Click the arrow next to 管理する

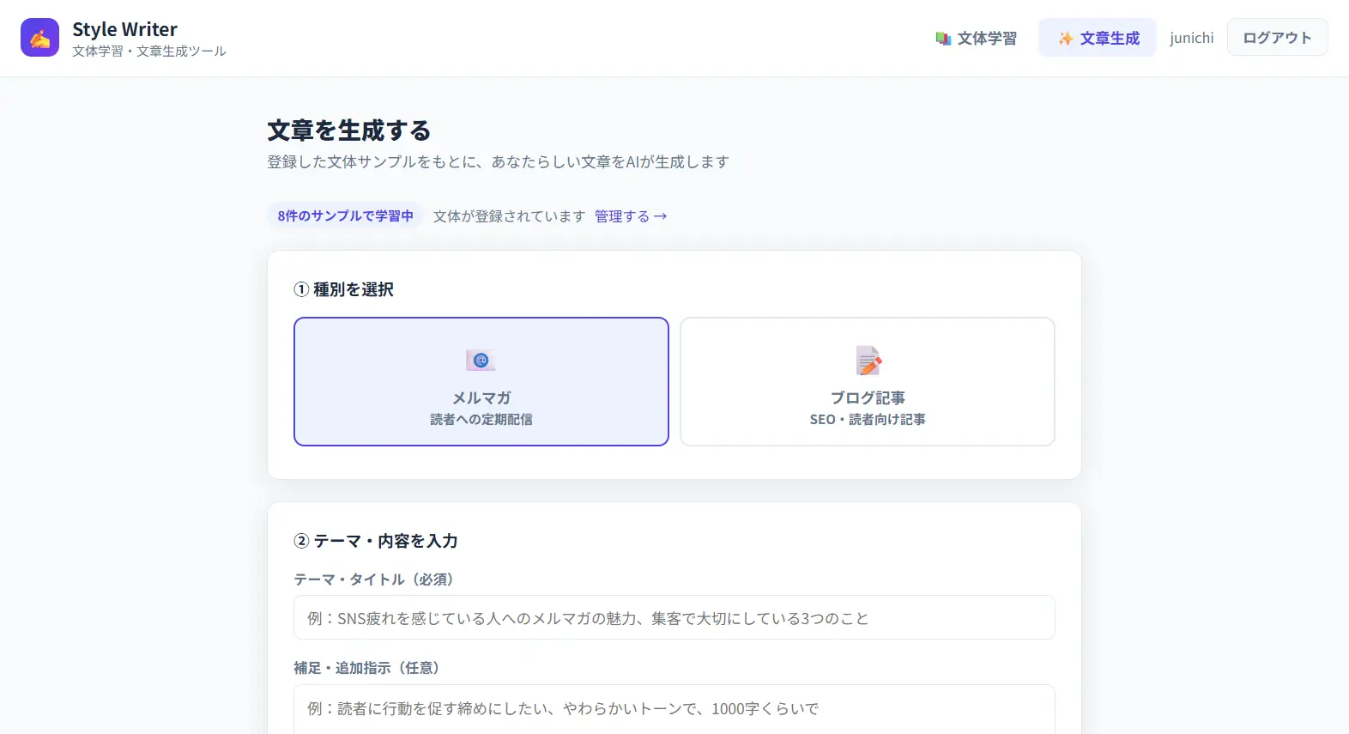coord(660,216)
